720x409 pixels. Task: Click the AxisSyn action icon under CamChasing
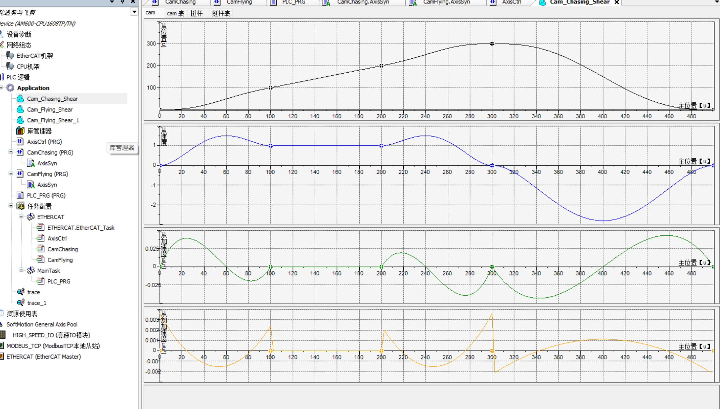click(31, 163)
